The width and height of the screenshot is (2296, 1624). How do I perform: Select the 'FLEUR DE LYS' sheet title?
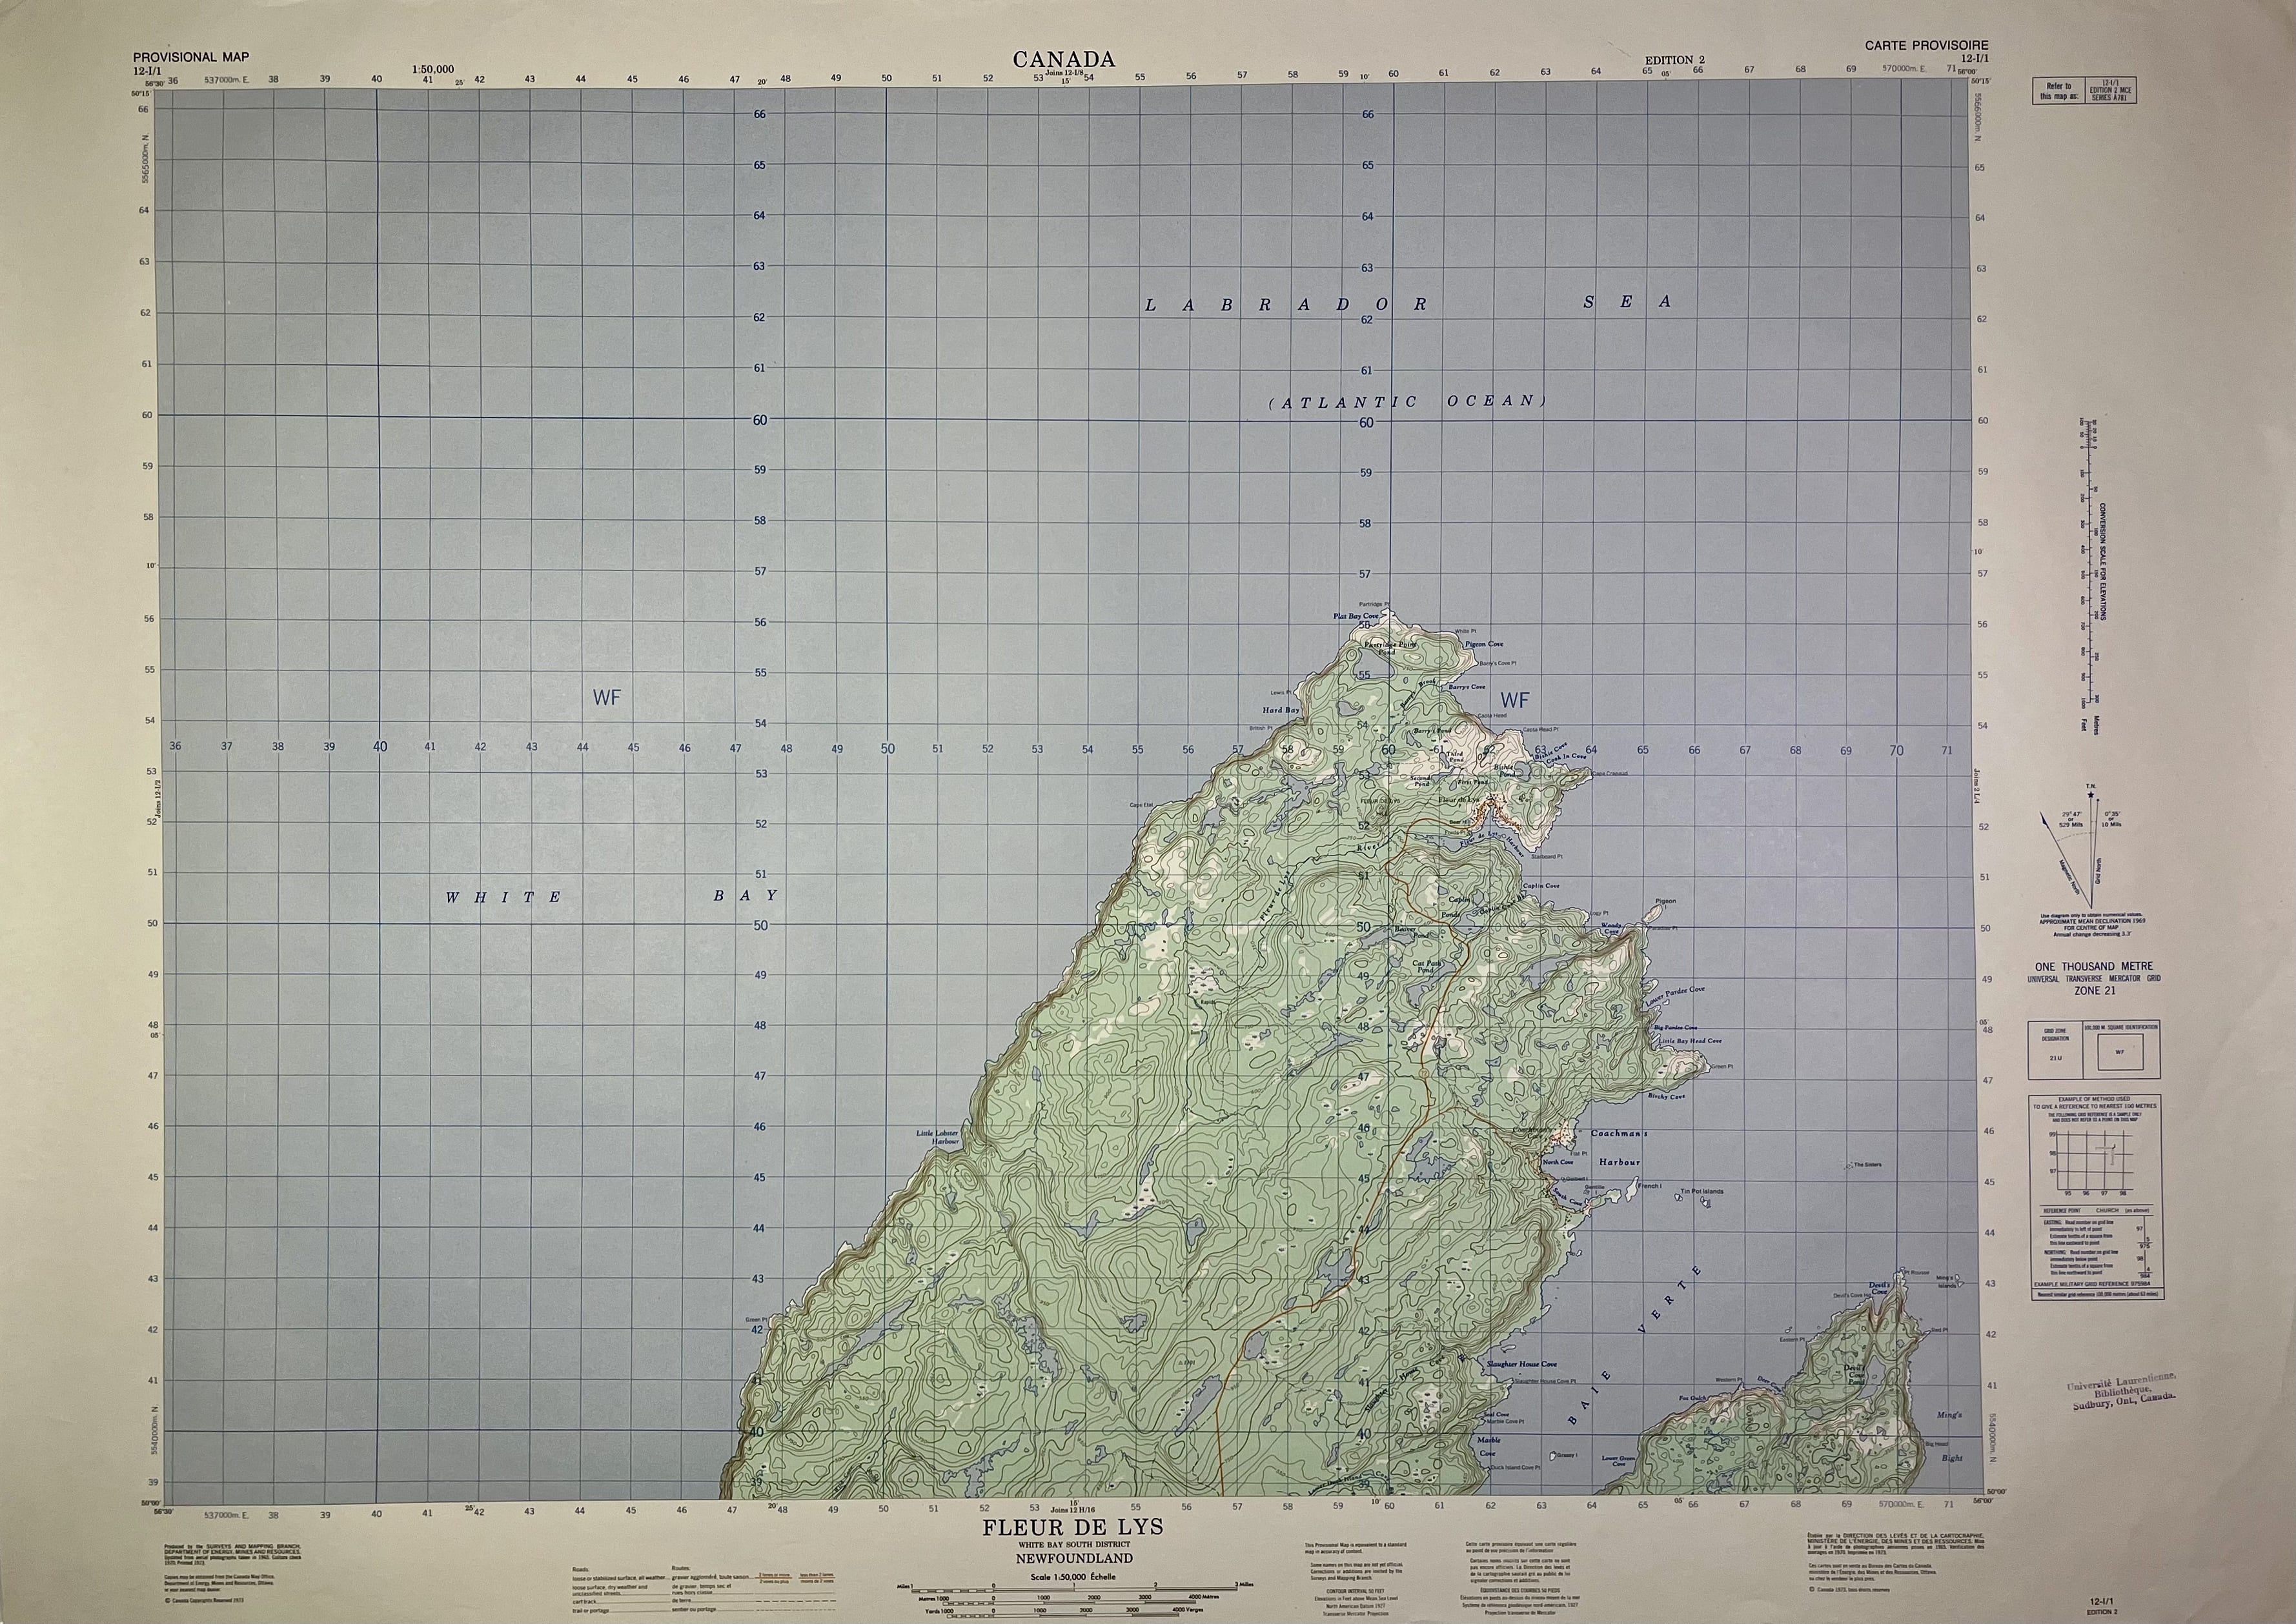1072,1528
